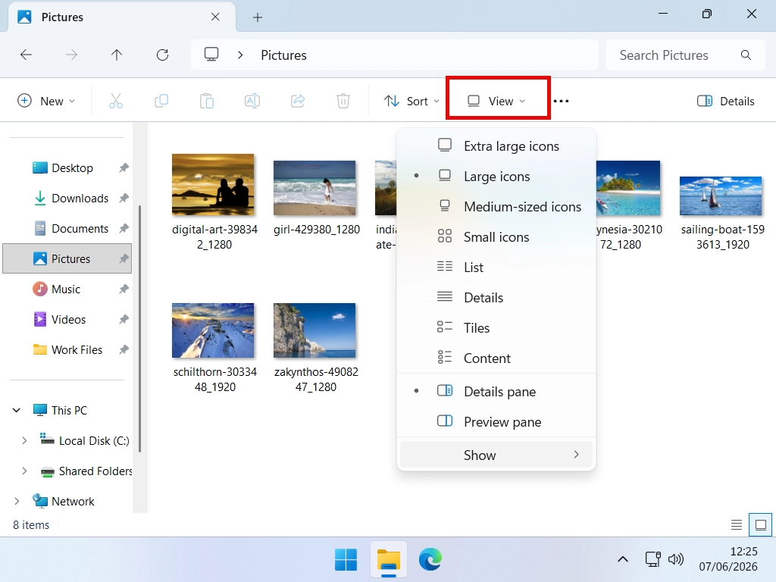Open the Sort dropdown
This screenshot has width=776, height=582.
[x=411, y=101]
